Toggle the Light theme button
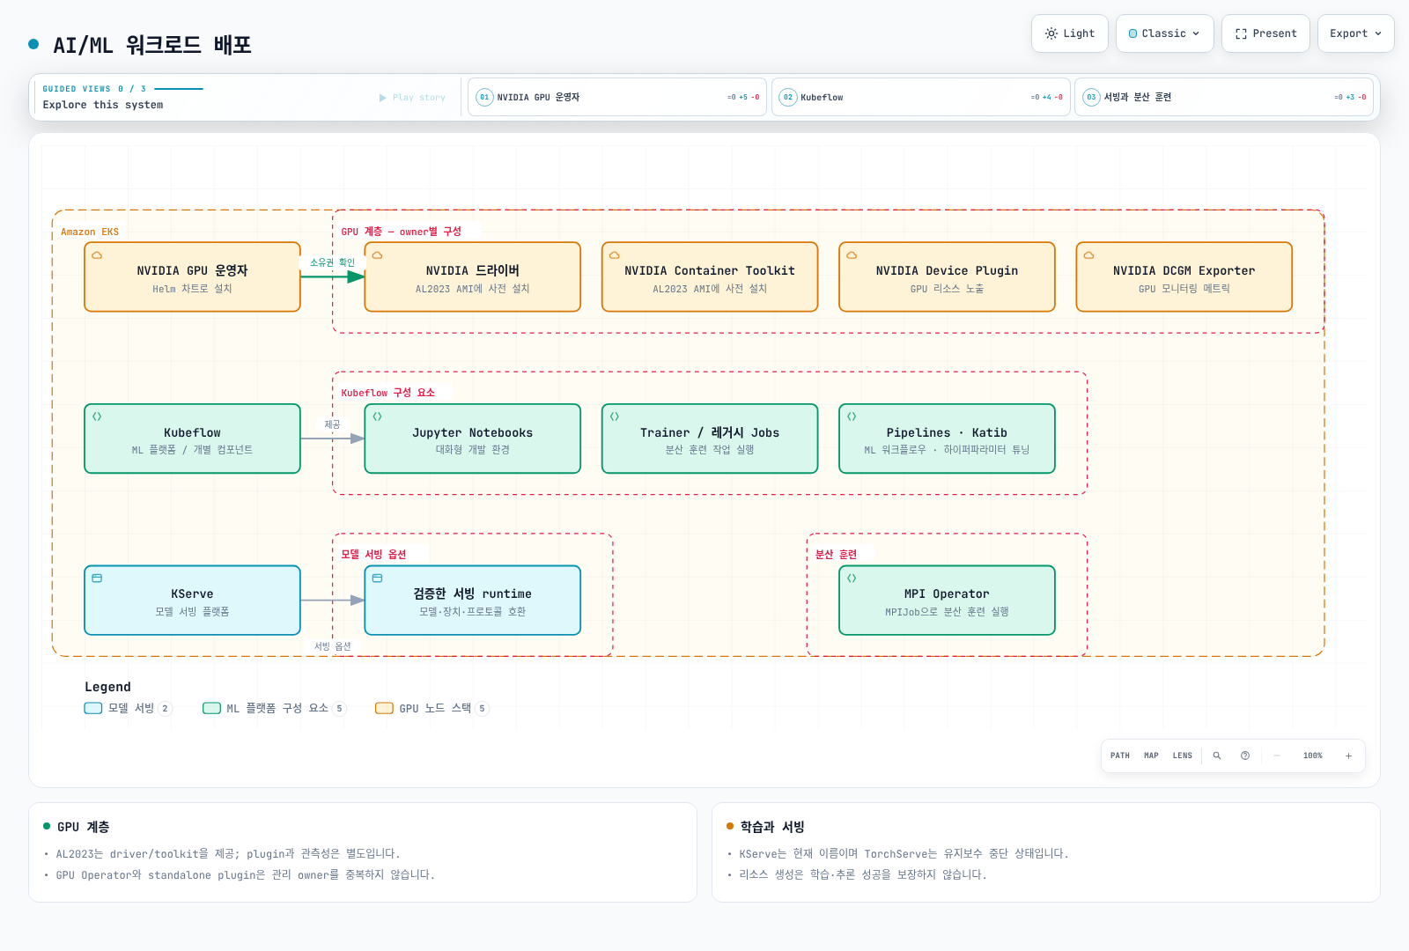Screen dimensions: 1409x951 [1070, 33]
